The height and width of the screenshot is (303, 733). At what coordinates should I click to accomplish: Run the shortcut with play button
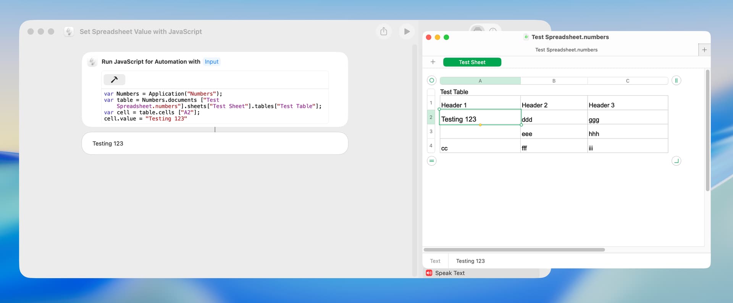click(x=407, y=31)
